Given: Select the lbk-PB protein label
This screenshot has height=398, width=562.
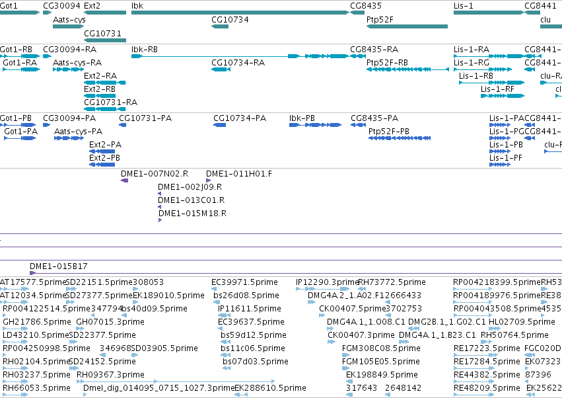Looking at the screenshot, I should (302, 118).
